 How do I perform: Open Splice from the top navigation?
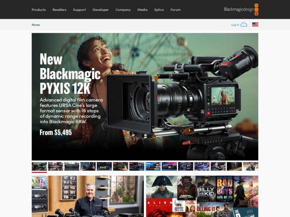coord(159,10)
